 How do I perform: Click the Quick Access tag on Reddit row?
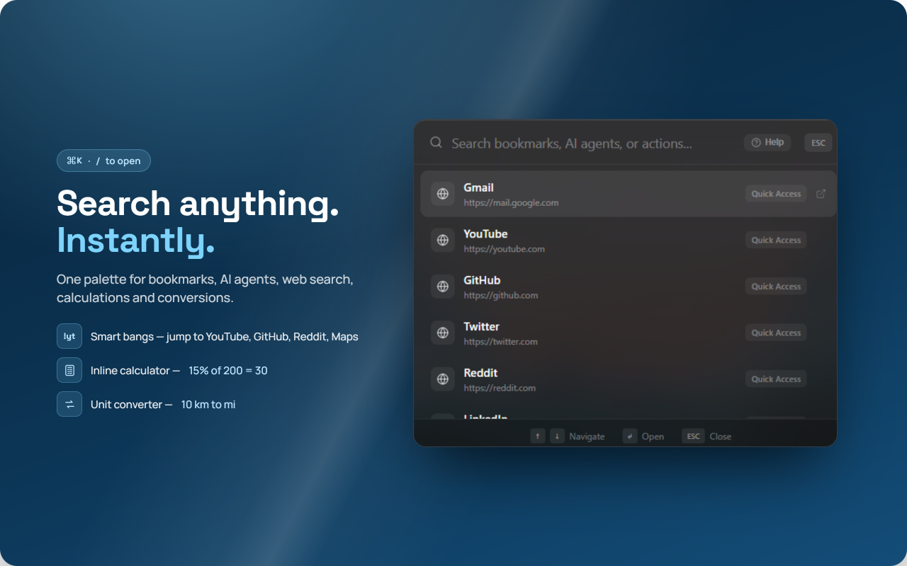pyautogui.click(x=776, y=379)
